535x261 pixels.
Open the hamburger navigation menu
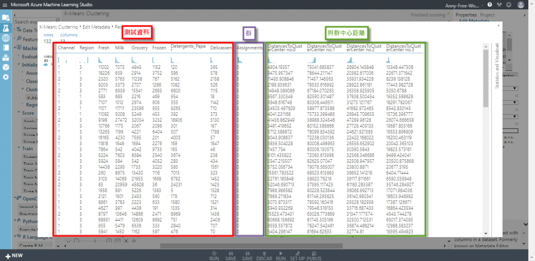[x=5, y=5]
